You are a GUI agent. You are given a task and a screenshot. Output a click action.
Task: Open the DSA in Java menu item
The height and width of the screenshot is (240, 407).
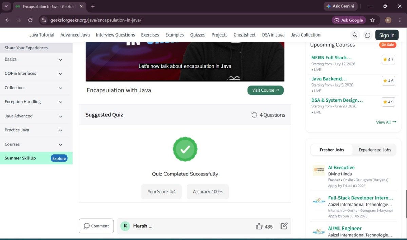[x=273, y=35]
